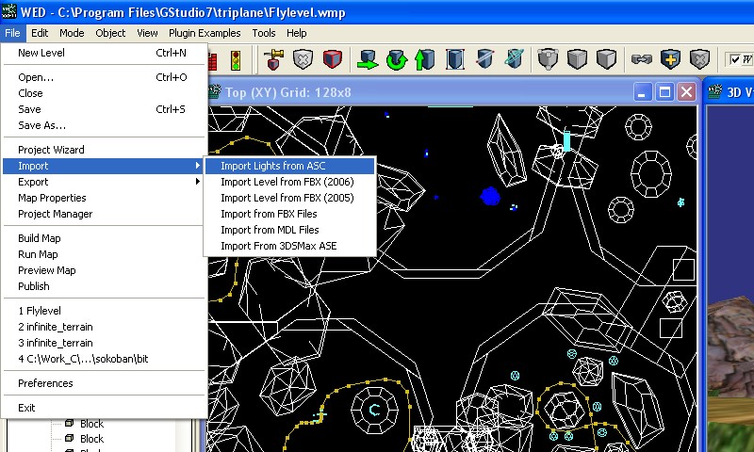Choose Close in the File menu
Viewport: 754px width, 452px height.
click(x=105, y=93)
